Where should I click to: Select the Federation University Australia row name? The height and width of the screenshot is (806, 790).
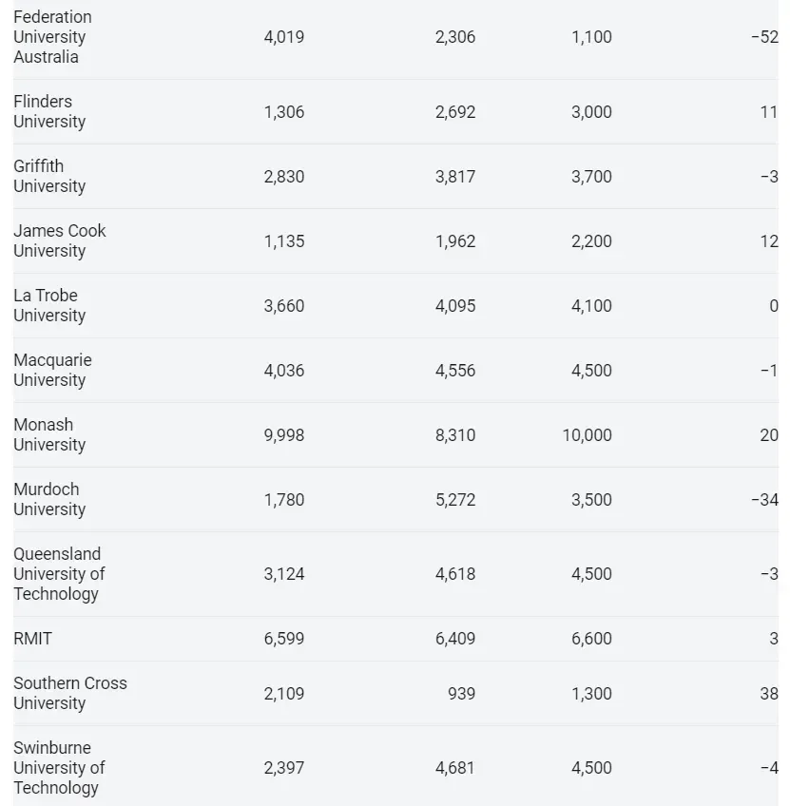52,37
